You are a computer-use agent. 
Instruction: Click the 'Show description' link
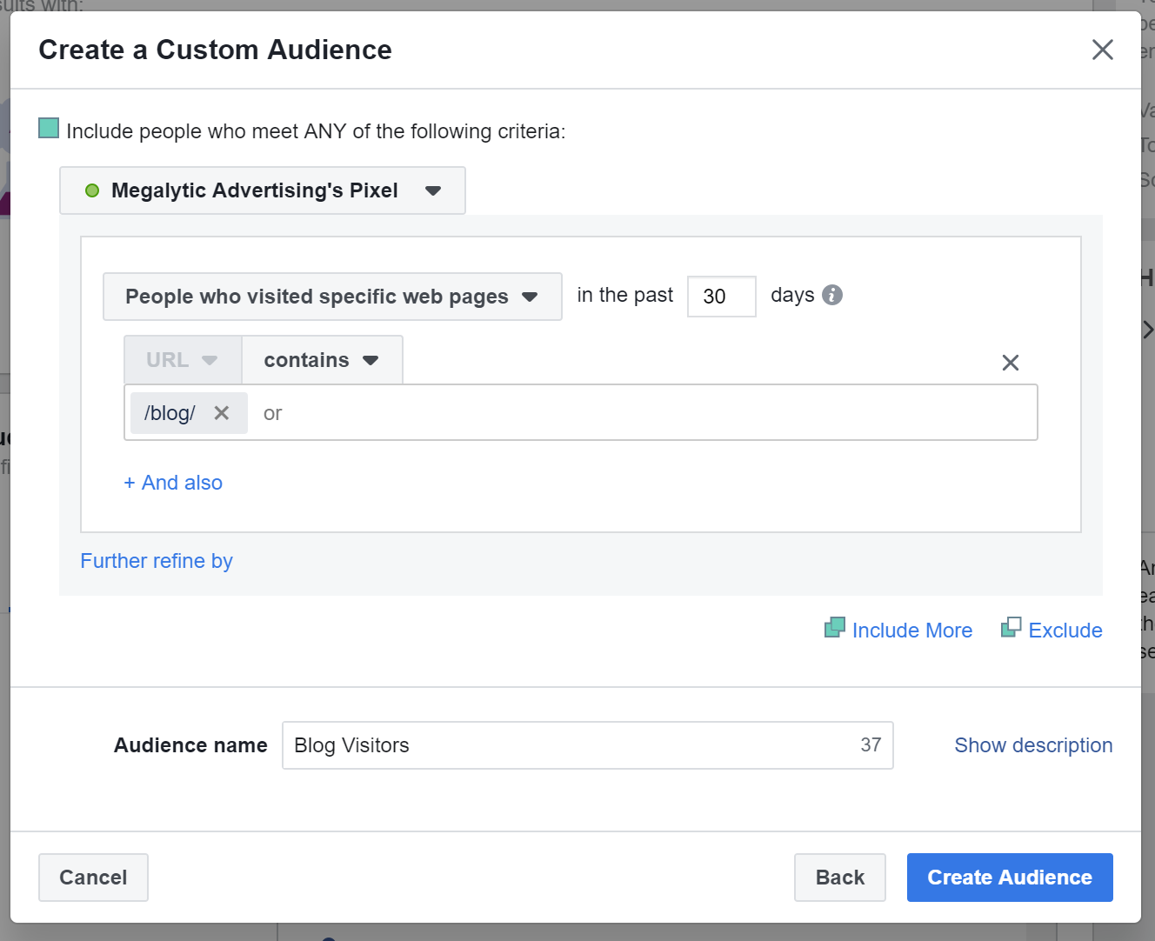click(x=1033, y=745)
